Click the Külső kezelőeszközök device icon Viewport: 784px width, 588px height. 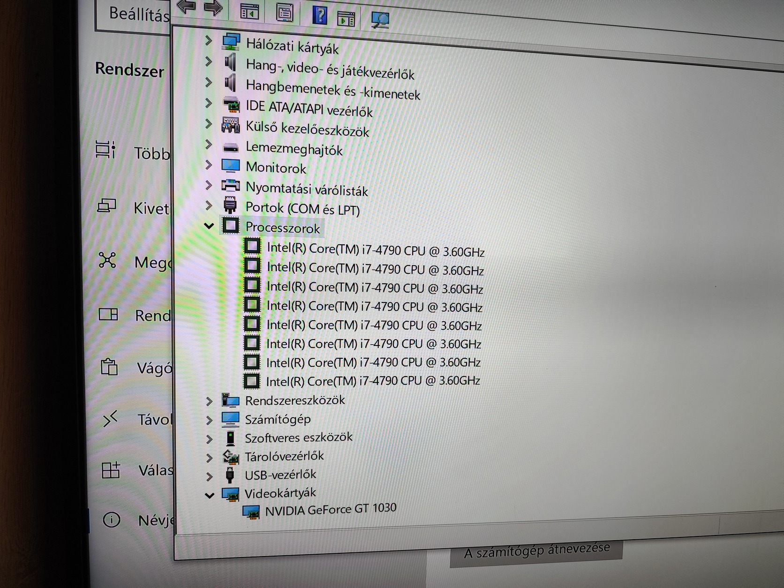click(x=231, y=125)
